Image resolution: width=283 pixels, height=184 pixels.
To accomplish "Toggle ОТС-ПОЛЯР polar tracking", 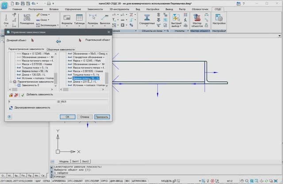I will [92, 181].
